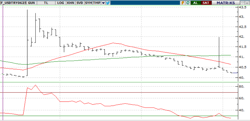Screen dimensions: 250x121
Task: Click the 40, indicator axis label
Action: tap(242, 110)
